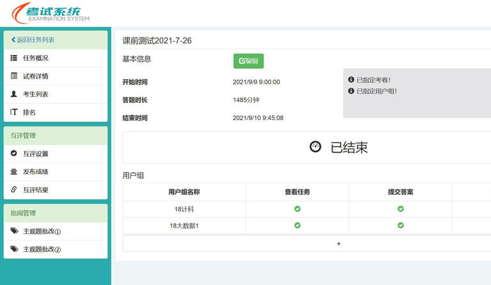The height and width of the screenshot is (285, 491).
Task: Click the link icon beside 互评结果
Action: click(14, 190)
